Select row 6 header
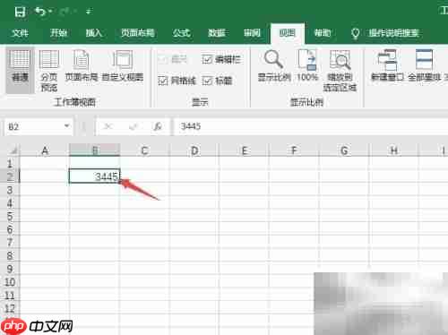 click(10, 229)
